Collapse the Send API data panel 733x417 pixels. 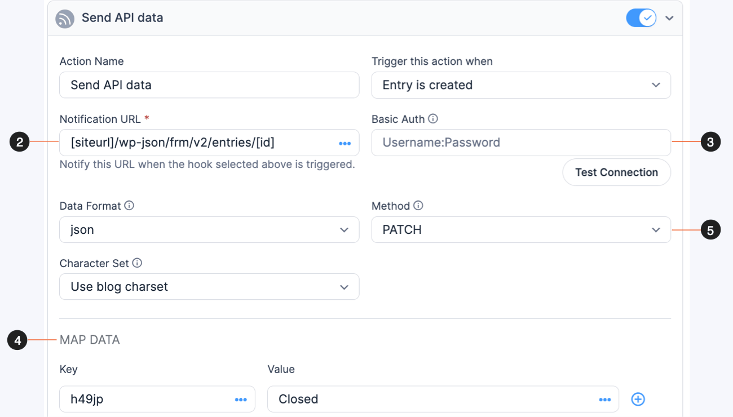pos(669,17)
